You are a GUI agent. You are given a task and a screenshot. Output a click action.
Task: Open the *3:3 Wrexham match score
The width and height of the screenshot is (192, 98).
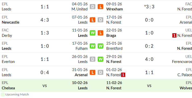tap(149, 7)
